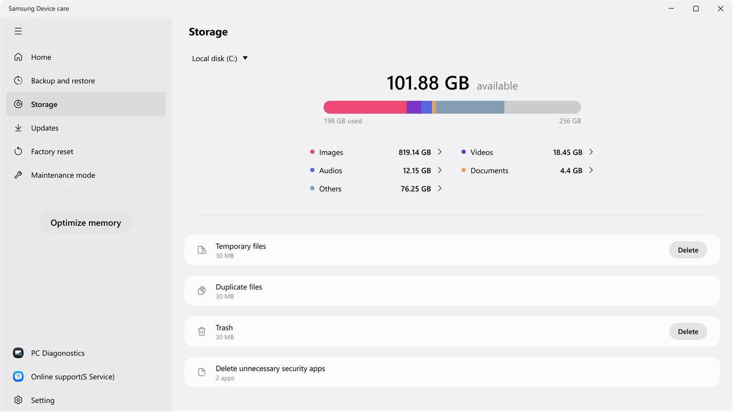Screen dimensions: 733x412
Task: Click the Maintenance mode wrench icon
Action: 18,175
